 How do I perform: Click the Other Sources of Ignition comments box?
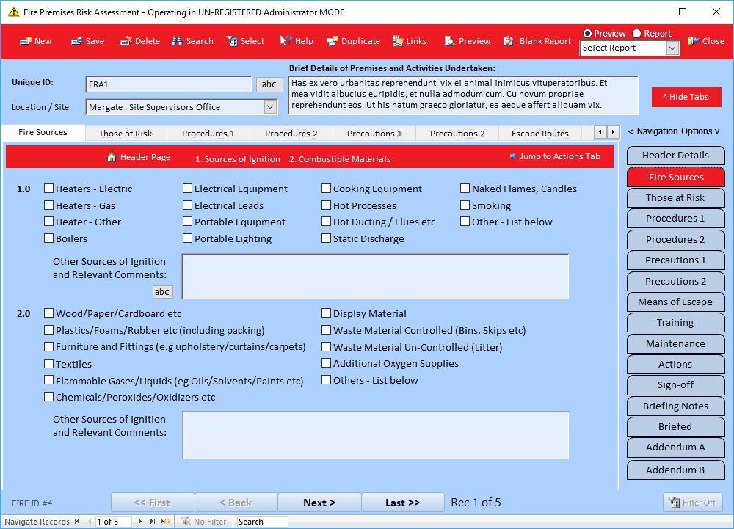375,277
